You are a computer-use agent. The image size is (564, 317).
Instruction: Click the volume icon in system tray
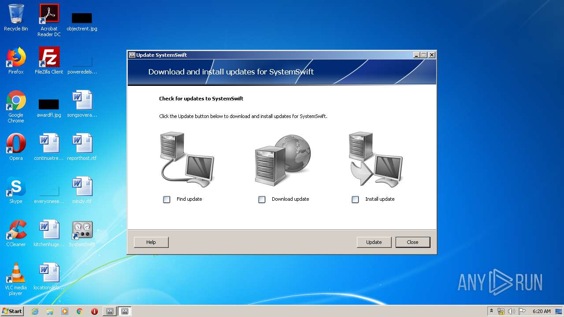(x=512, y=311)
